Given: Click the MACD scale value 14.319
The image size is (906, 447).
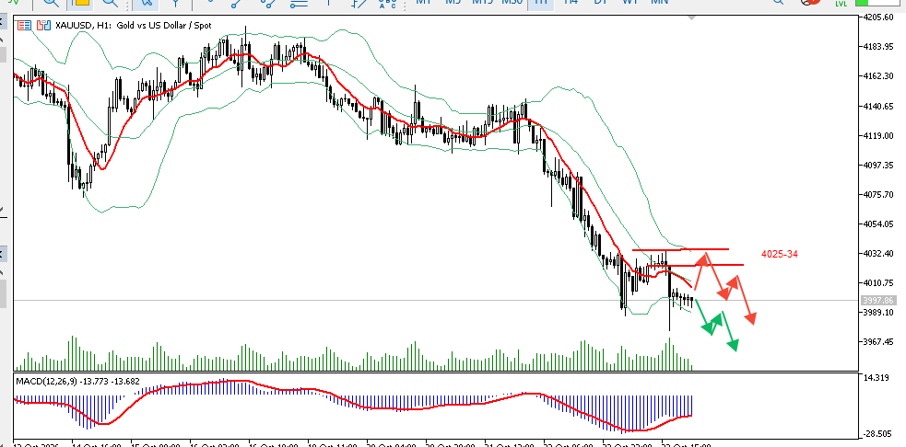Looking at the screenshot, I should [876, 378].
